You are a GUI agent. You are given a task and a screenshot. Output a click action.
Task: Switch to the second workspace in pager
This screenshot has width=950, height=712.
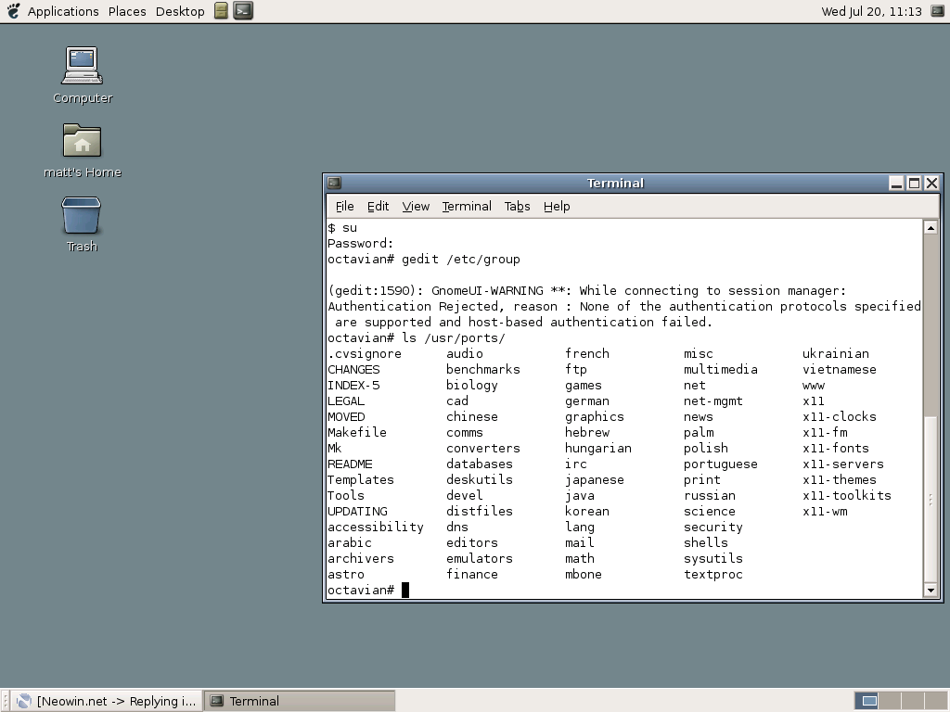tap(889, 701)
